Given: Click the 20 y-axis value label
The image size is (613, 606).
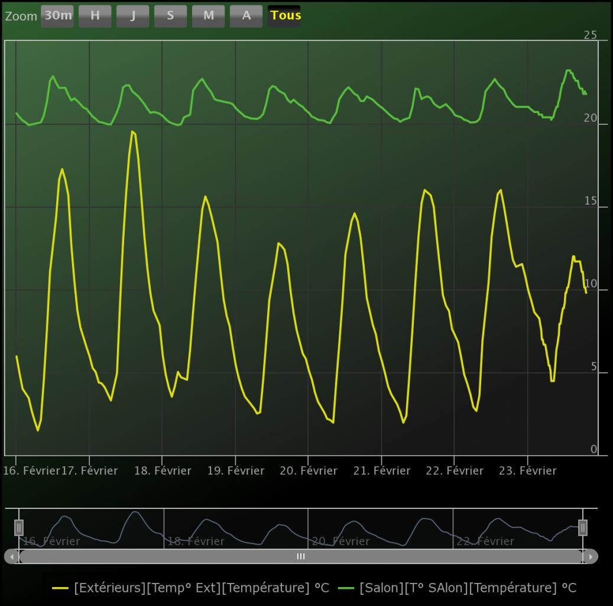Looking at the screenshot, I should click(x=591, y=118).
